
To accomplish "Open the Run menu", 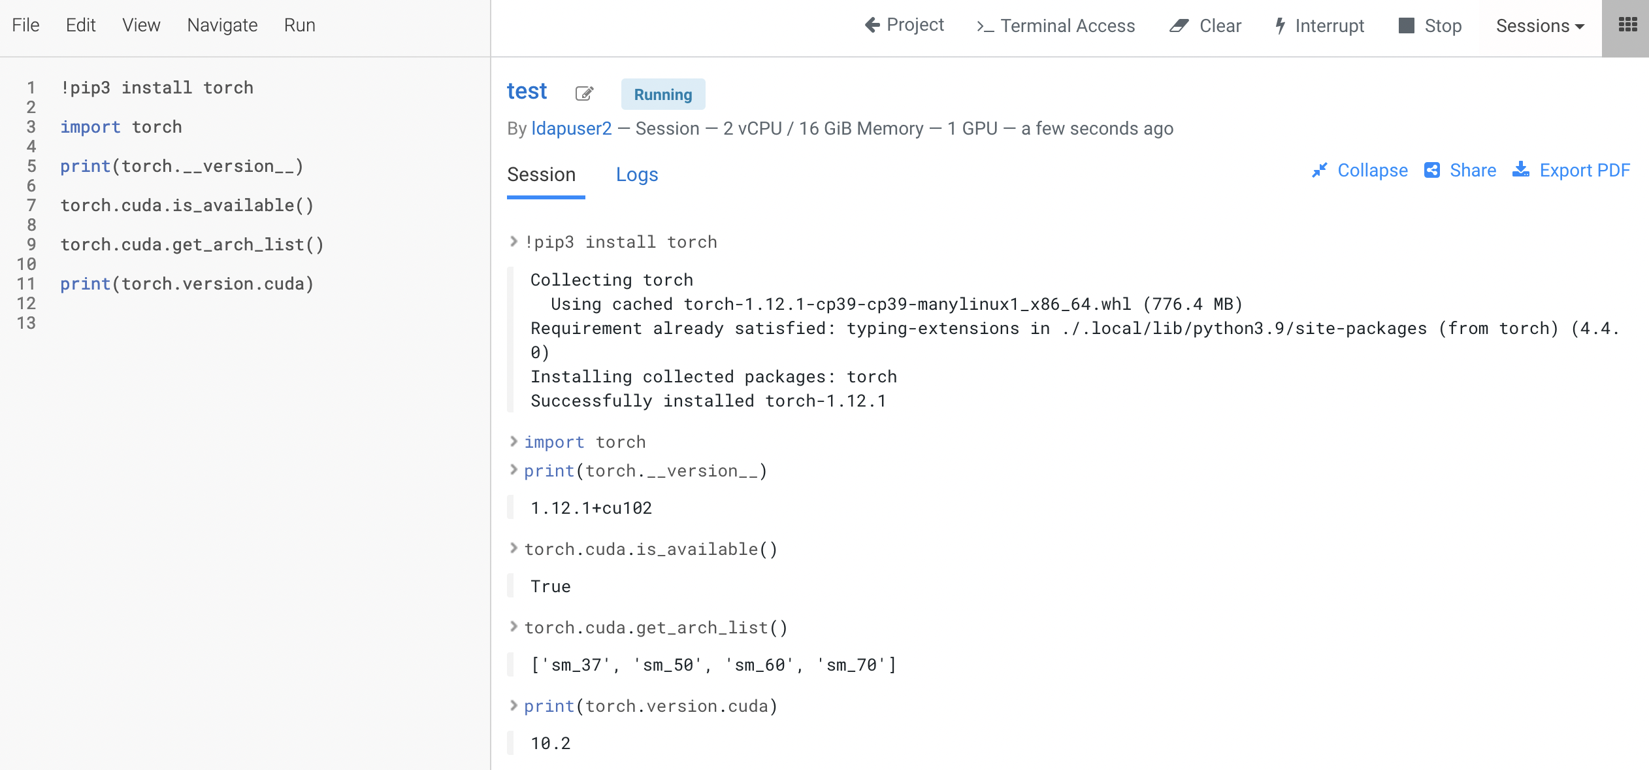I will tap(299, 25).
